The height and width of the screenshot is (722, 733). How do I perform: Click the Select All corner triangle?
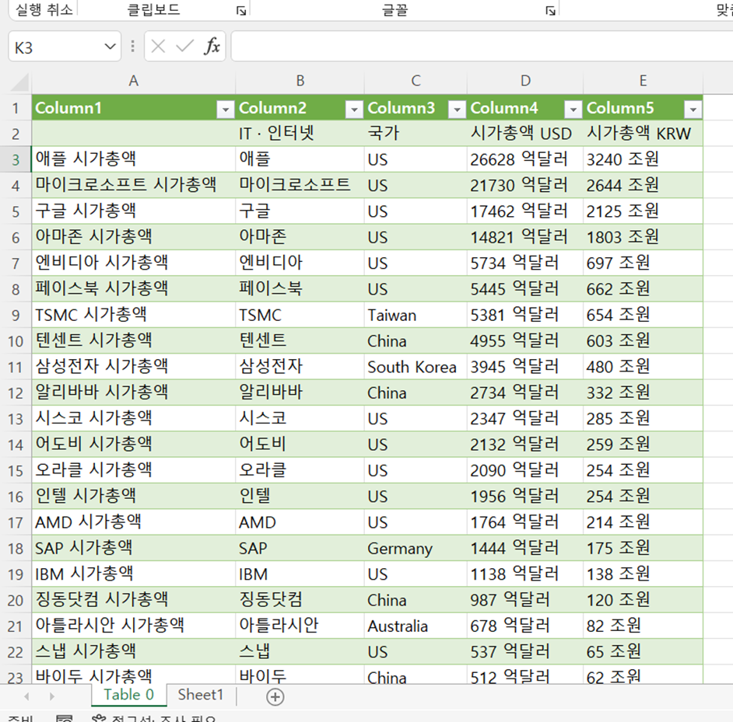(x=19, y=82)
